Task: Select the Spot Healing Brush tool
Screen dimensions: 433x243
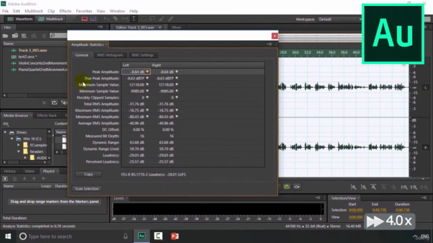Action: click(170, 19)
